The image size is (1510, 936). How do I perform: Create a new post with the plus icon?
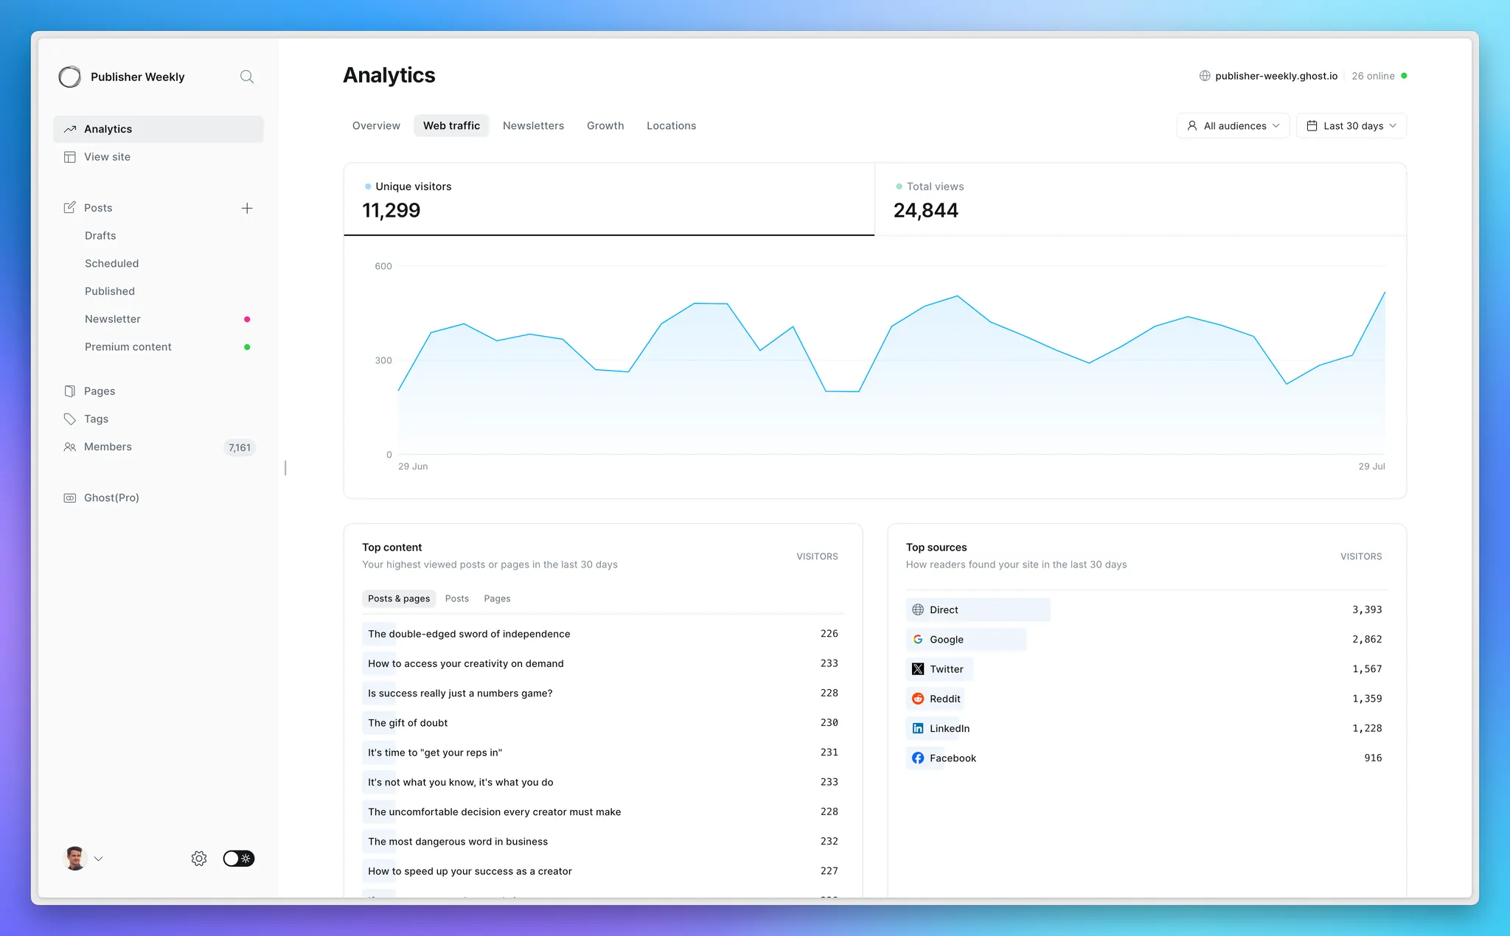click(247, 208)
